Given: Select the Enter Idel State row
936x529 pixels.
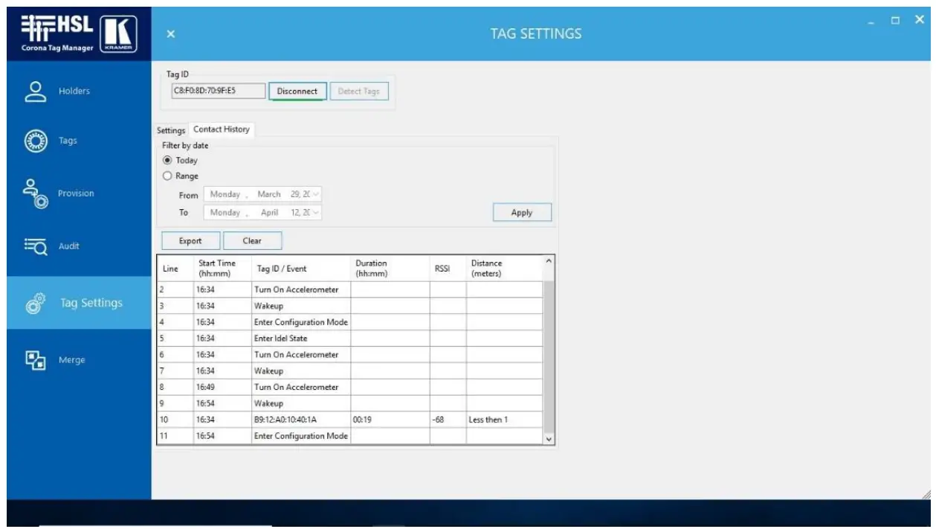Looking at the screenshot, I should [x=350, y=339].
